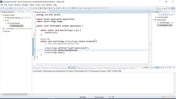This screenshot has width=176, height=99.
Task: Expand the scm-test project node
Action: [x=1, y=29]
